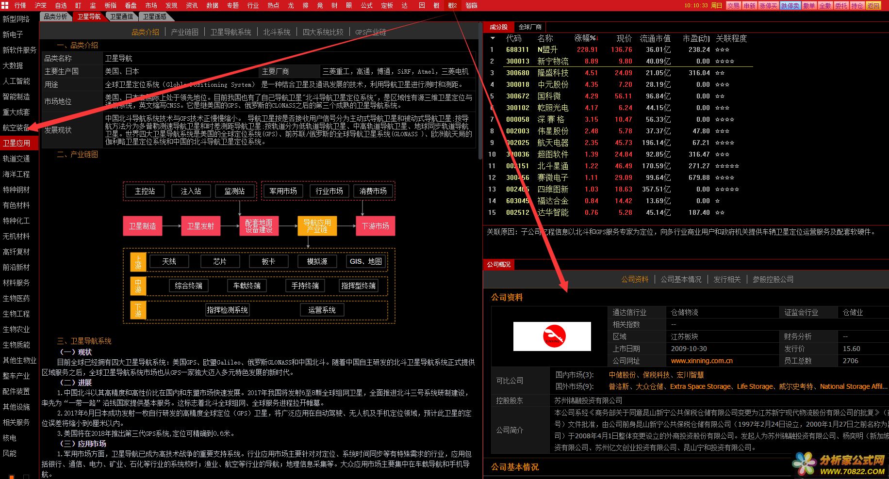Switch to the 卫星遥感 tab
The width and height of the screenshot is (889, 479).
(x=154, y=16)
